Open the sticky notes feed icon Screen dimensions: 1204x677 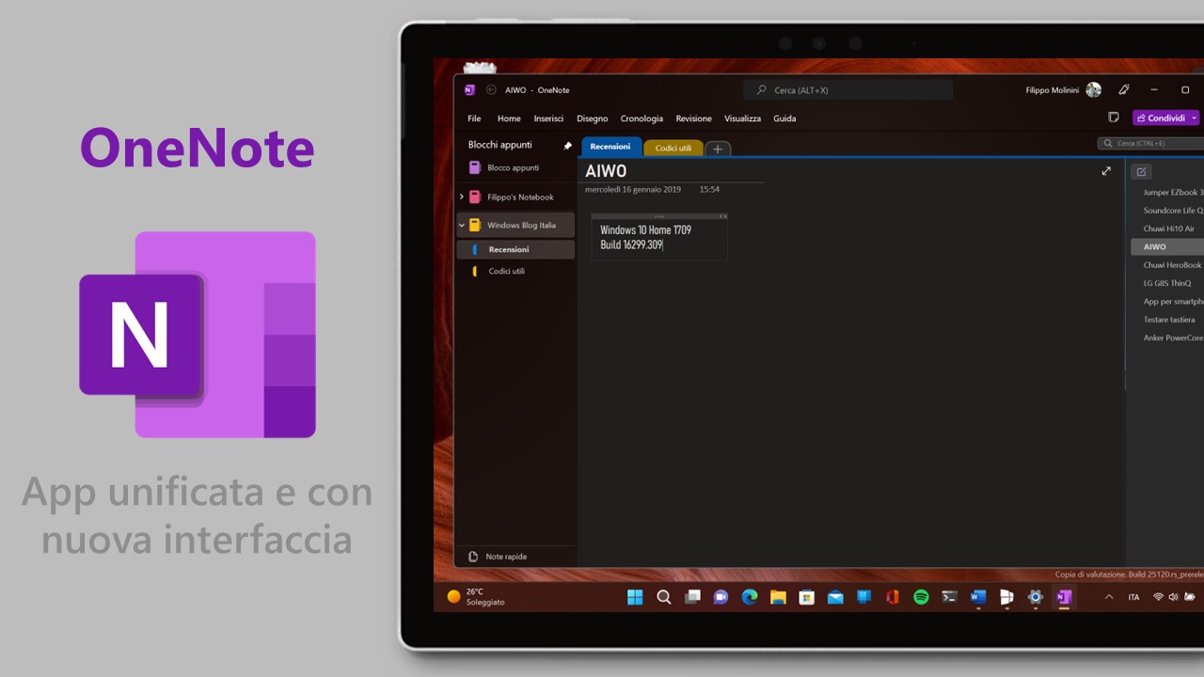pos(1114,118)
